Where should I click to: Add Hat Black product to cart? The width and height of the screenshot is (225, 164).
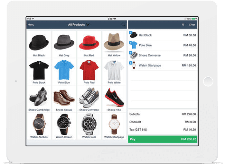(x=39, y=44)
